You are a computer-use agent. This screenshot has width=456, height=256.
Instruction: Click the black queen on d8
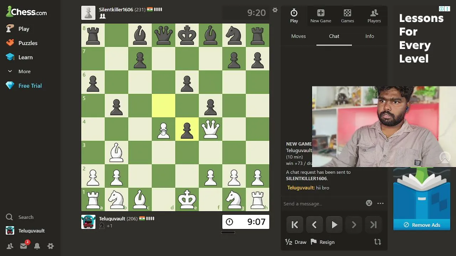[164, 35]
